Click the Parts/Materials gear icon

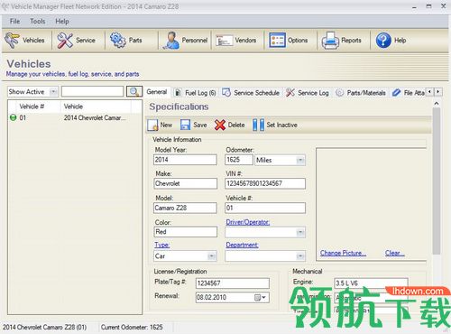(x=339, y=93)
